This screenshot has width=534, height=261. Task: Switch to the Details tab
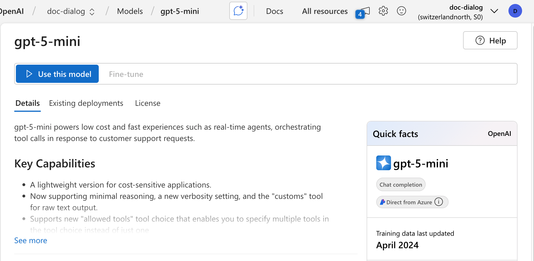(28, 103)
